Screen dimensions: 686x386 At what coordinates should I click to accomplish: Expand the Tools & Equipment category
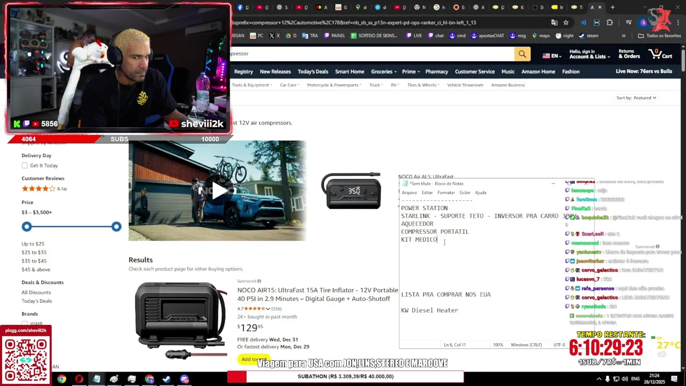[x=252, y=85]
